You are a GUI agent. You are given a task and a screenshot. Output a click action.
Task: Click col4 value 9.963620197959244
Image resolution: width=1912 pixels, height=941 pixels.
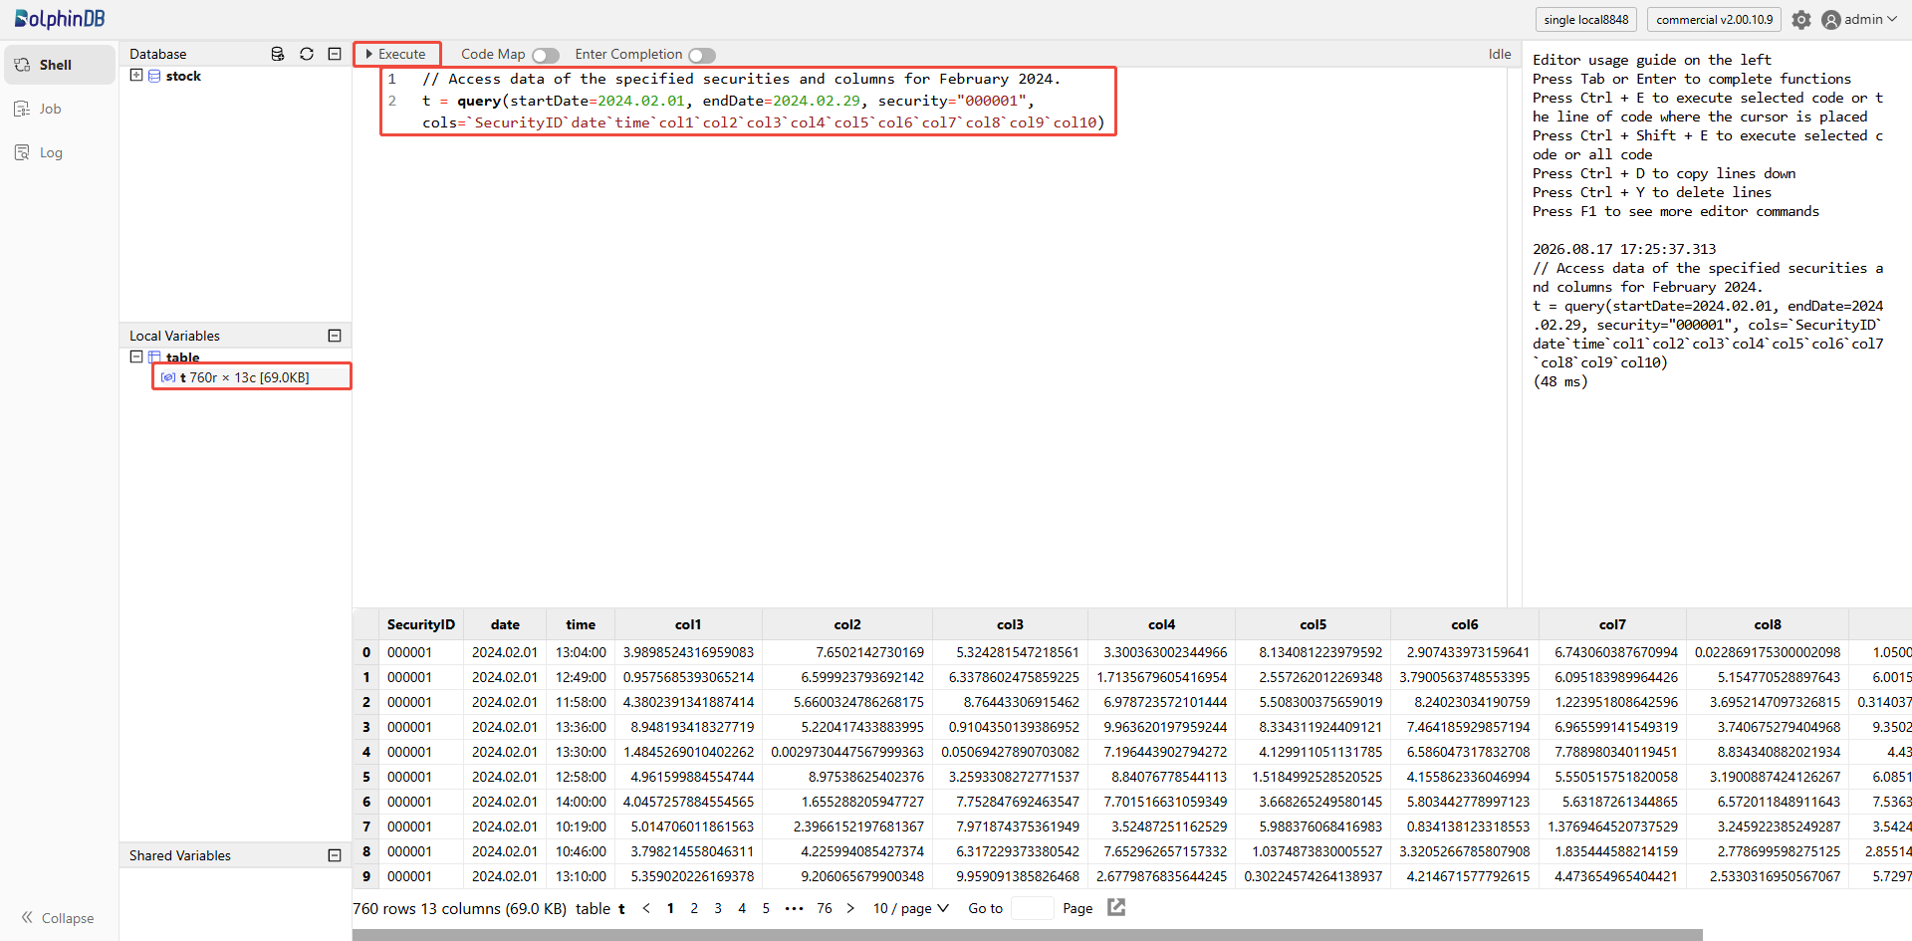pos(1162,727)
